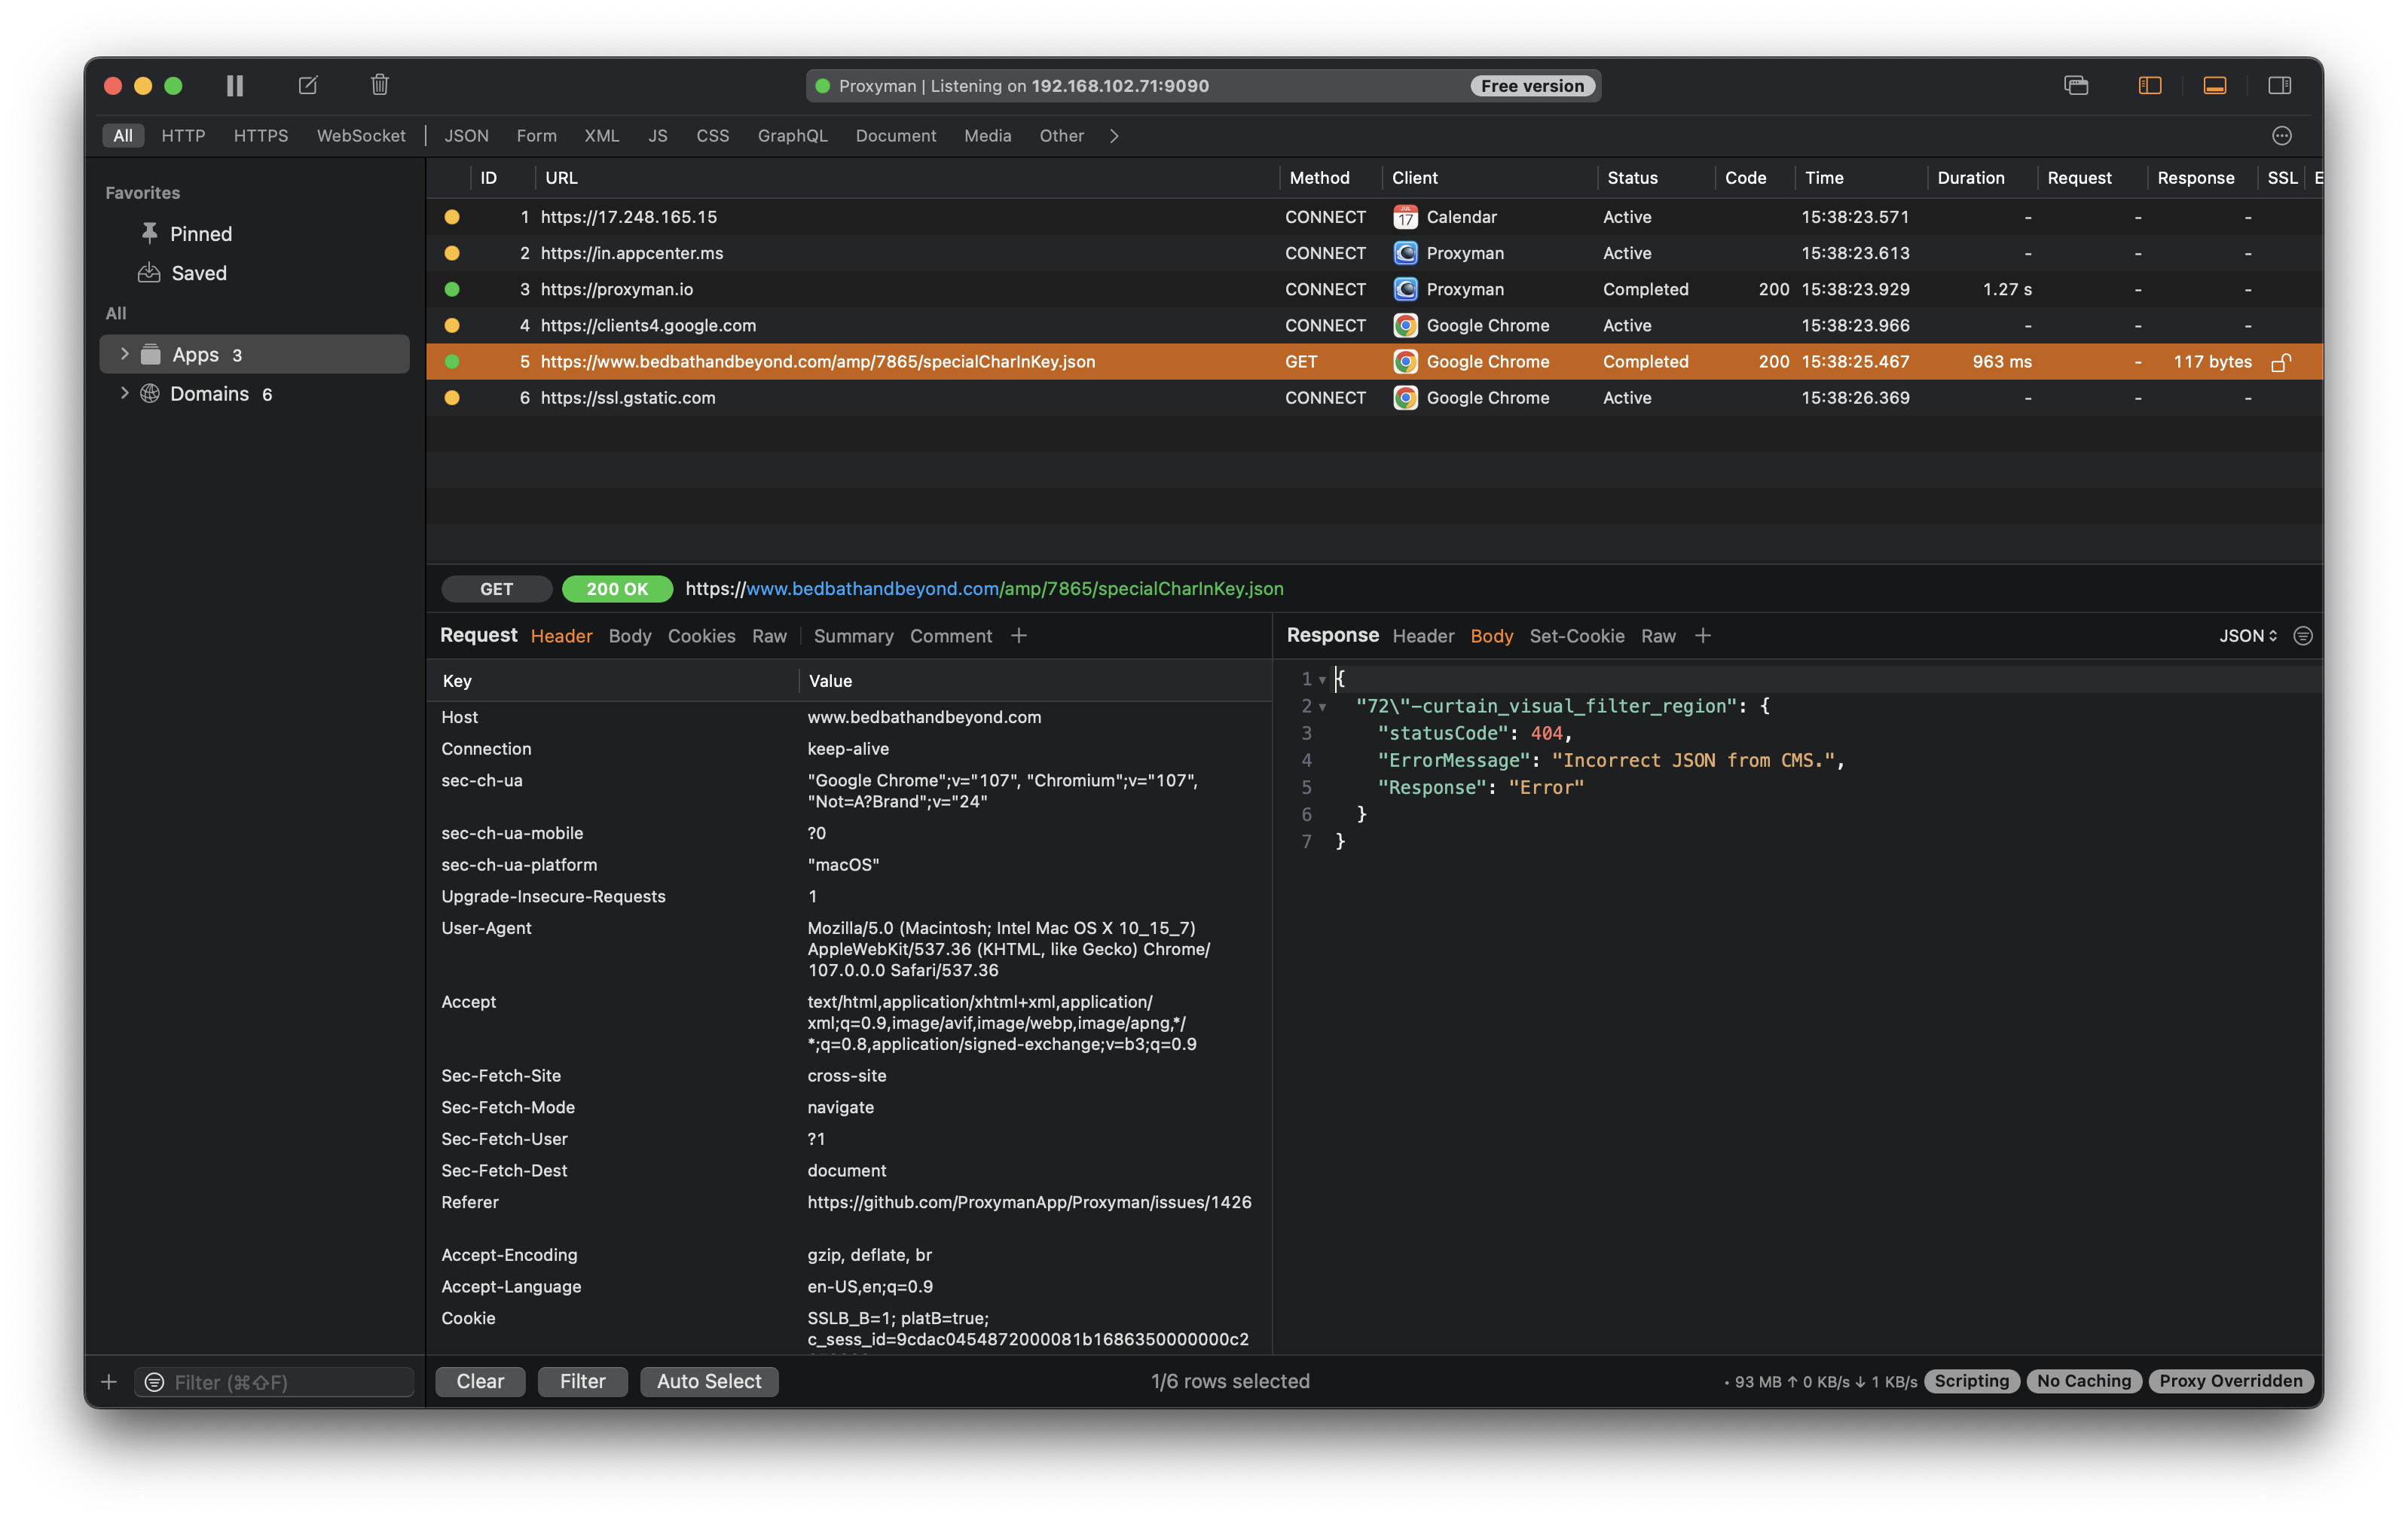Toggle the left sidebar panel layout icon

2150,86
